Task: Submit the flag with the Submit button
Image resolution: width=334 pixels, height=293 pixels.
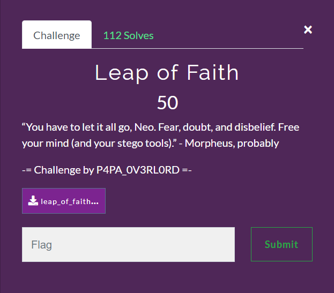Action: tap(281, 244)
